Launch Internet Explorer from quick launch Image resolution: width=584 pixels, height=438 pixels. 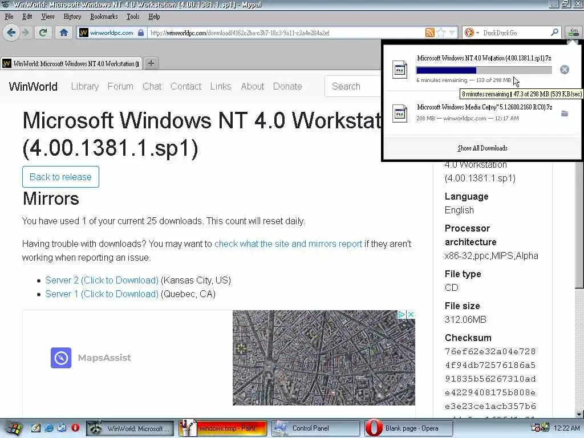pyautogui.click(x=49, y=428)
